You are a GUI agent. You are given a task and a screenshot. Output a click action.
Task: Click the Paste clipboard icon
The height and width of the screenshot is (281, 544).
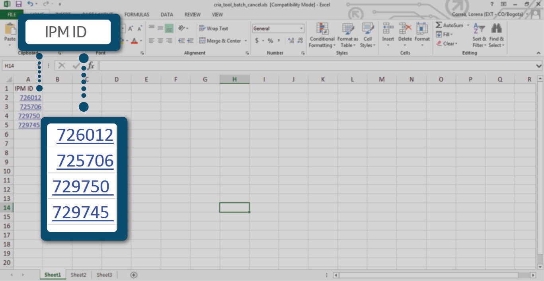click(10, 30)
